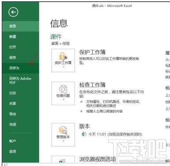Choose 另存为 in the sidebar
Screen dimensions: 170x166
coord(21,68)
